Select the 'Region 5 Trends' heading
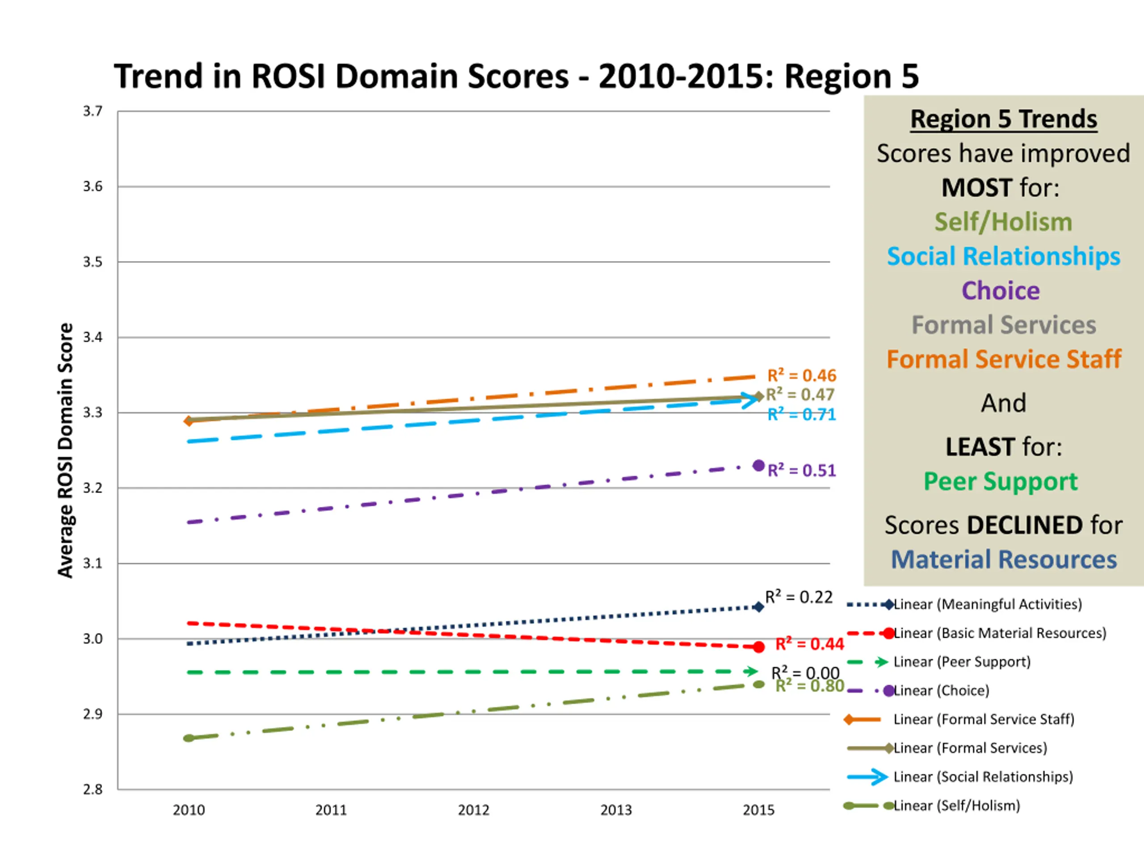1144x858 pixels. (x=1003, y=119)
